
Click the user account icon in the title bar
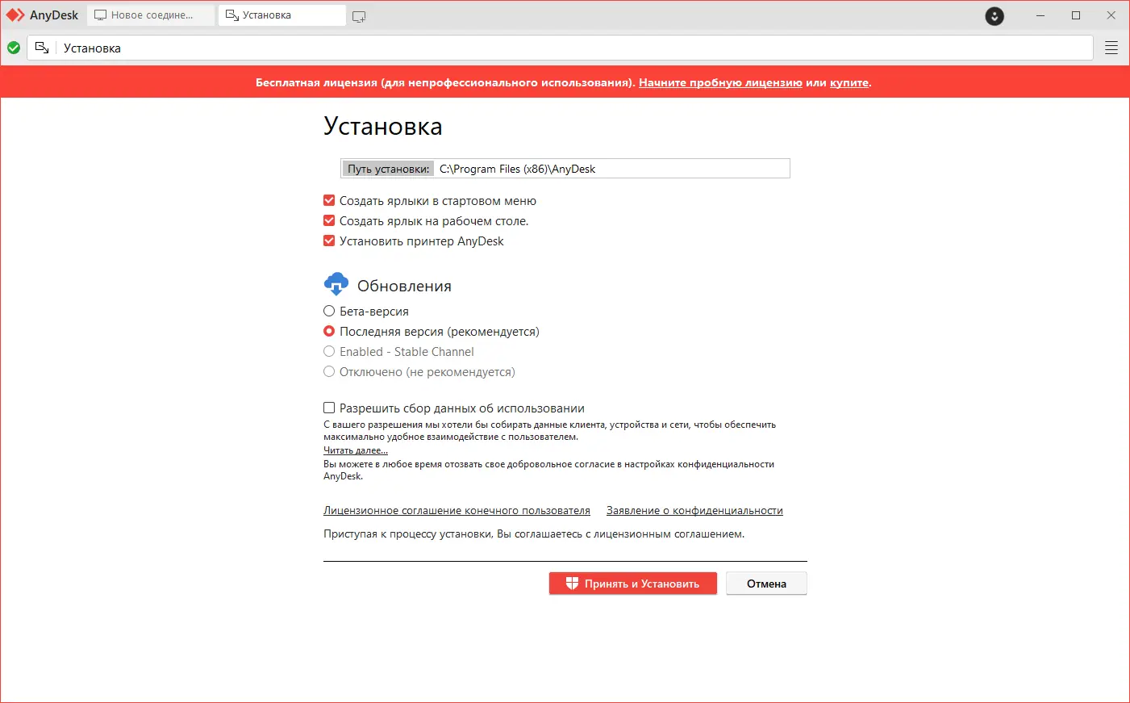994,16
